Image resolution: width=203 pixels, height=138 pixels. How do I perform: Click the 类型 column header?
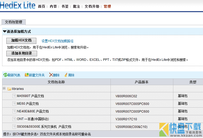click(x=188, y=82)
